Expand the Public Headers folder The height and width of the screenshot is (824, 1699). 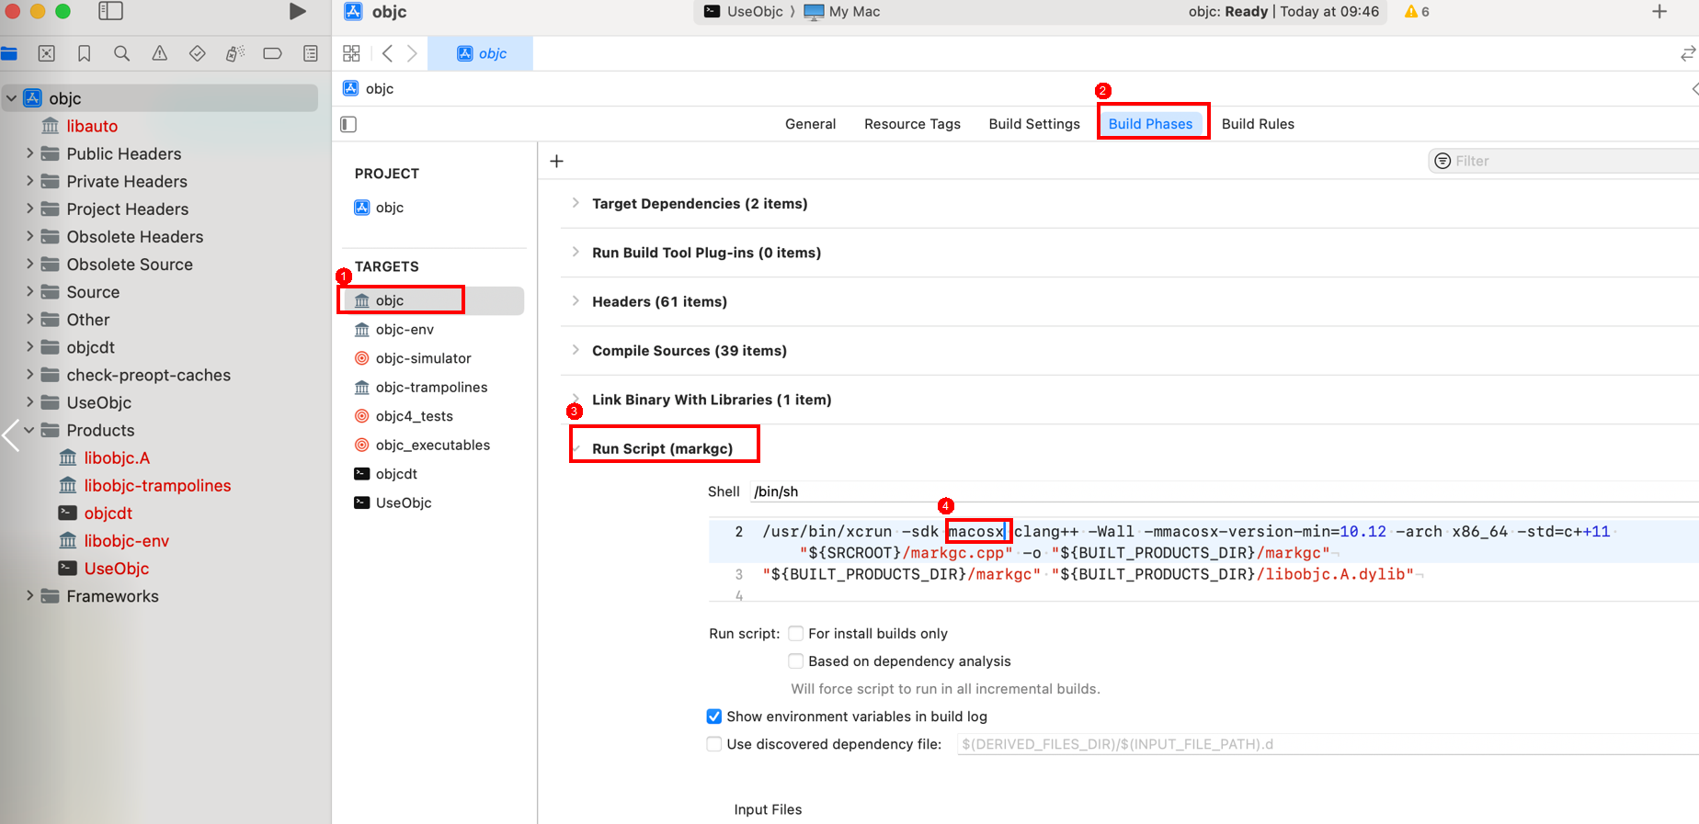(x=29, y=153)
